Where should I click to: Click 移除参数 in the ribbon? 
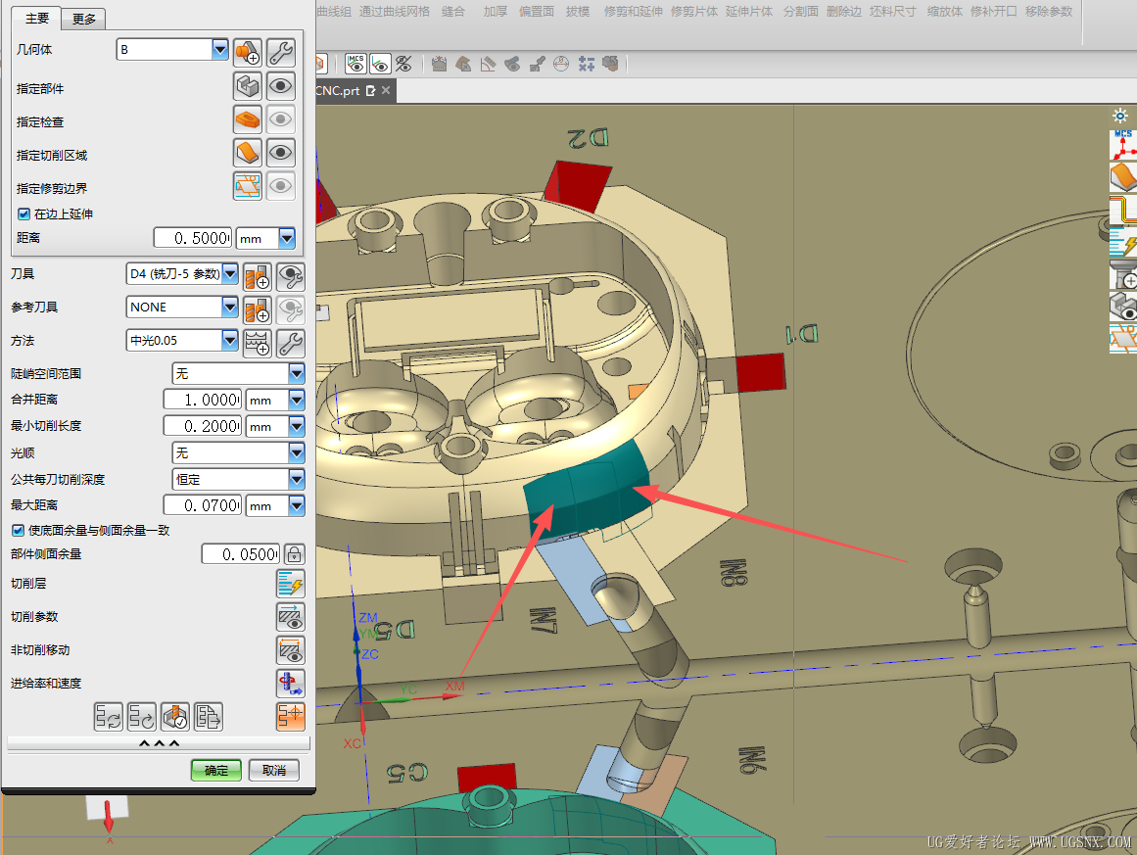1049,12
